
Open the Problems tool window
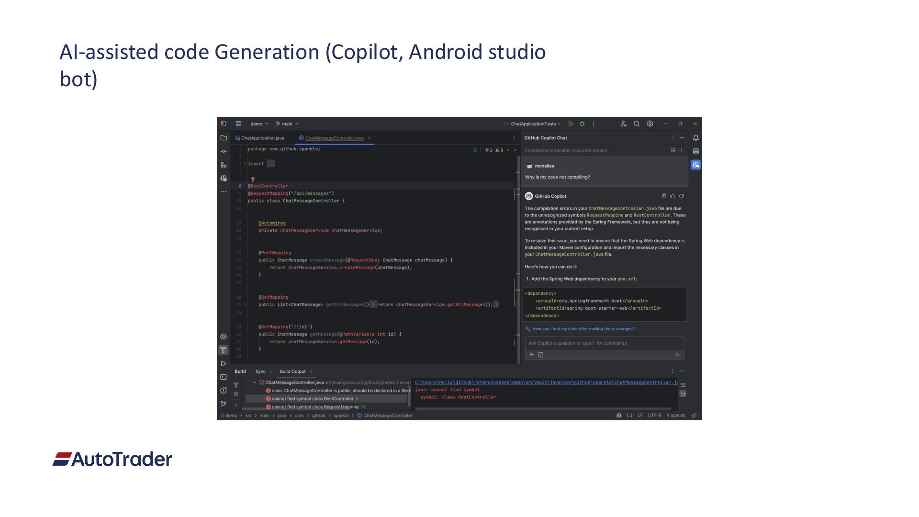point(224,391)
